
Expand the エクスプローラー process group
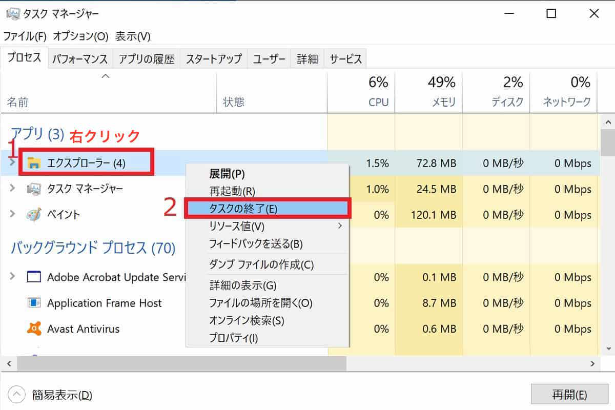12,162
